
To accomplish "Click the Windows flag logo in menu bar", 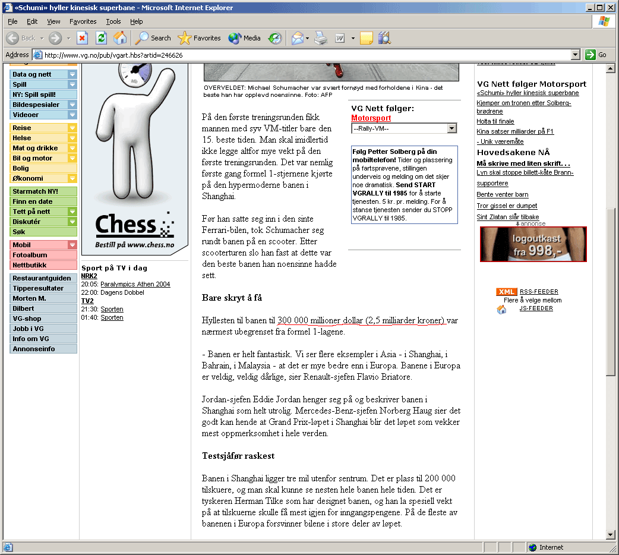I will [x=604, y=21].
